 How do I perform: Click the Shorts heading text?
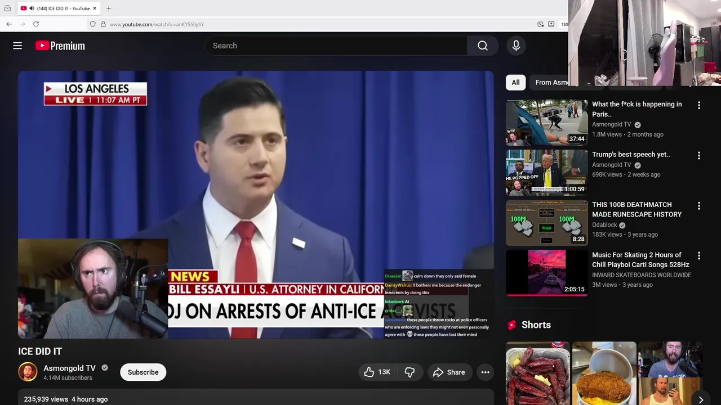pos(536,325)
